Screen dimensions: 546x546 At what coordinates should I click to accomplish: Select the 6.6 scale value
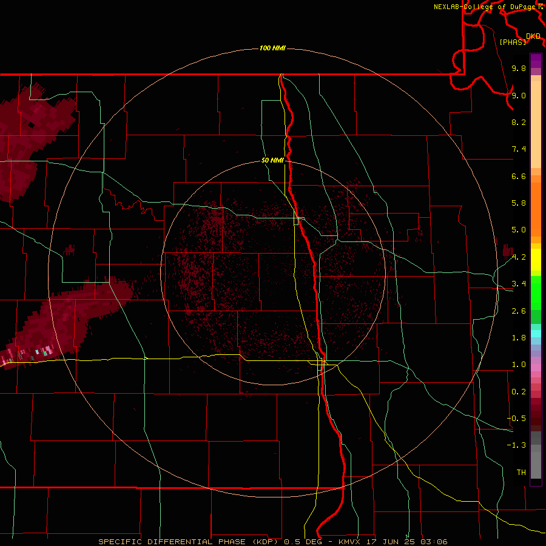point(519,176)
